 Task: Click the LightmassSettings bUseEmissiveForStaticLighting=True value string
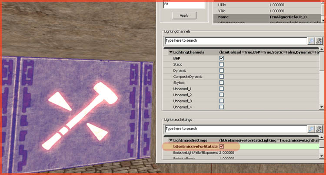pos(269,141)
